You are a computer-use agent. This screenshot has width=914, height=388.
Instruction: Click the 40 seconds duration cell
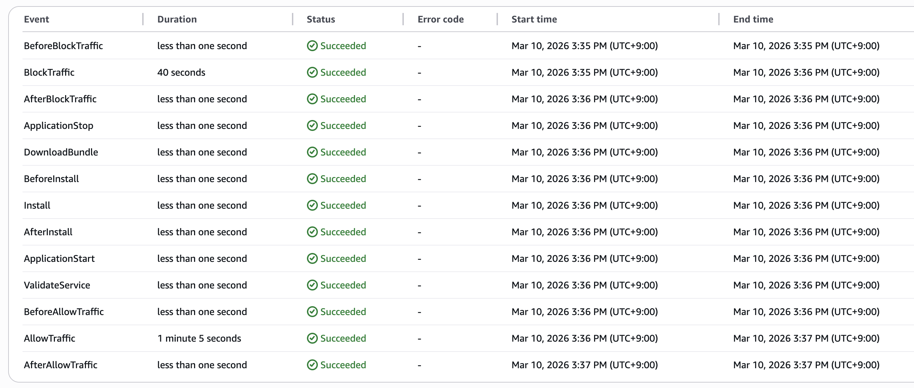coord(181,72)
